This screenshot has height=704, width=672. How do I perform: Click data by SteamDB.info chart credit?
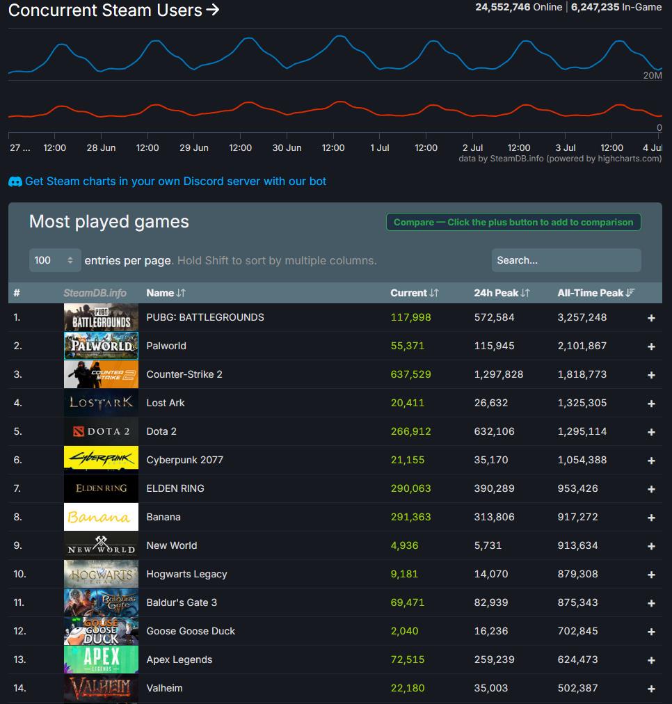[x=560, y=159]
